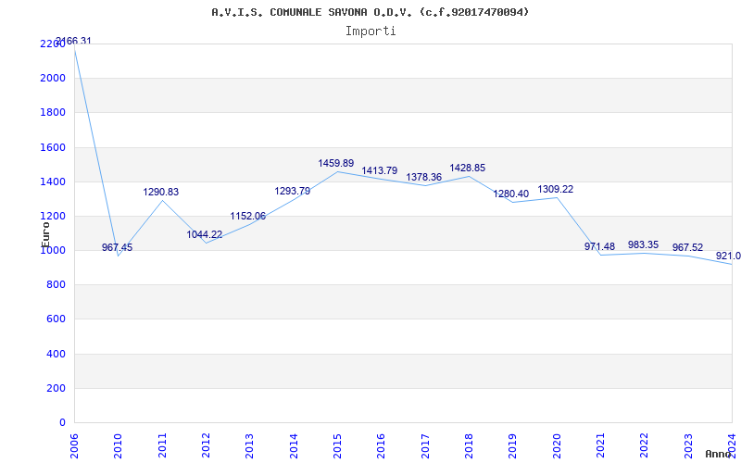Select the Importi subtitle text
Screen dimensions: 741x463
pos(370,31)
